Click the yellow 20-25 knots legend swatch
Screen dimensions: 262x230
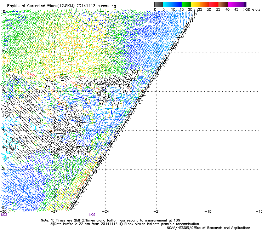tap(195, 4)
